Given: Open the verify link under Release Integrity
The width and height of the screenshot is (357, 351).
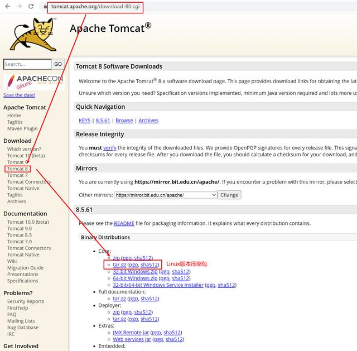Looking at the screenshot, I should pos(110,148).
